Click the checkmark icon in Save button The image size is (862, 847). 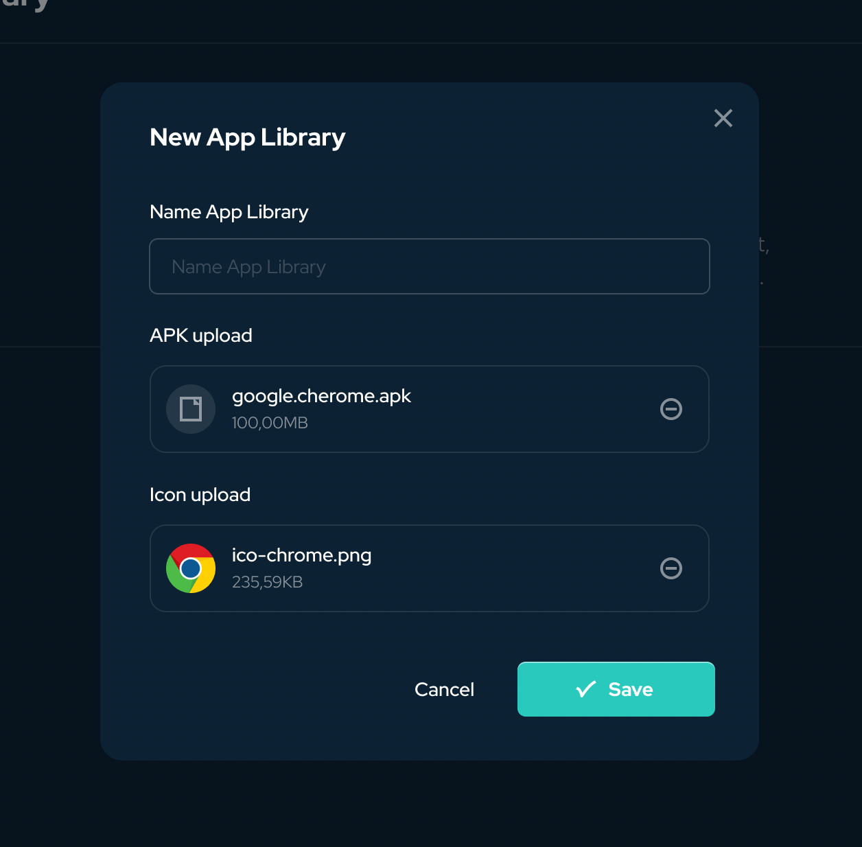[x=585, y=689]
